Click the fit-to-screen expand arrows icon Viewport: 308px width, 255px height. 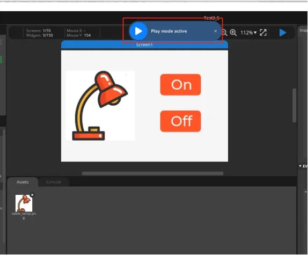pos(263,33)
